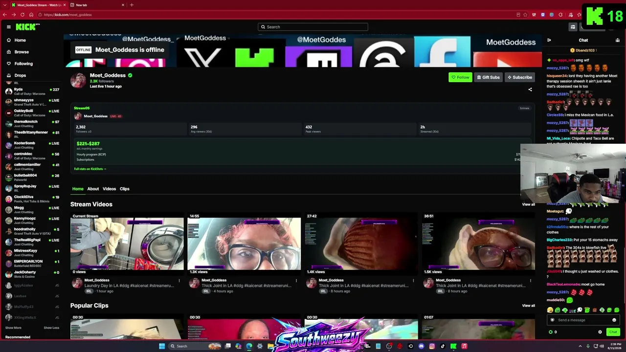Click the address bar URL

click(67, 15)
